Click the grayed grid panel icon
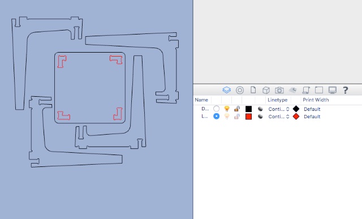Viewport: 362px width, 219px height. [x=292, y=90]
